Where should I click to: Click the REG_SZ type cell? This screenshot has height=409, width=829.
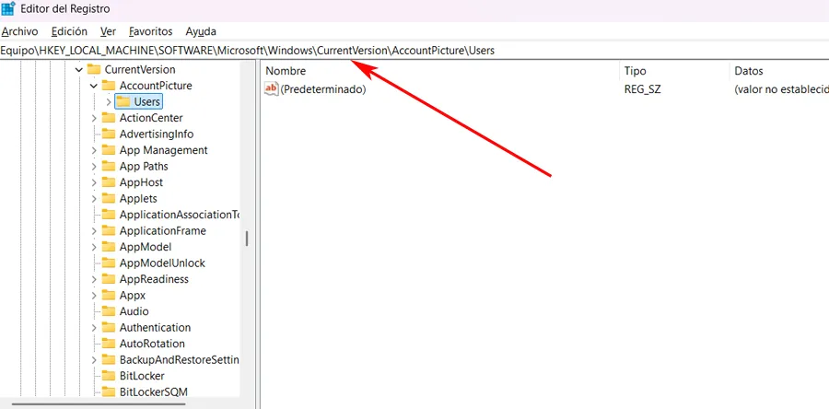642,89
